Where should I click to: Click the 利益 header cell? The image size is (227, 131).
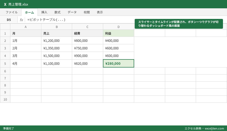point(119,33)
